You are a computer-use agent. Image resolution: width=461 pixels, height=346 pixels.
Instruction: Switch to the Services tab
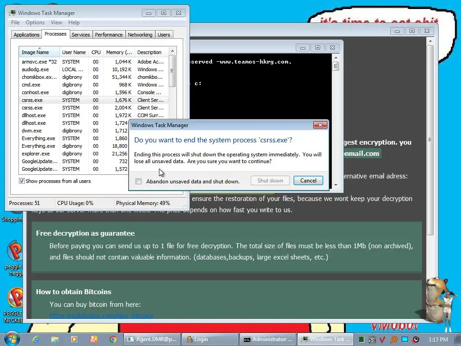coord(81,35)
